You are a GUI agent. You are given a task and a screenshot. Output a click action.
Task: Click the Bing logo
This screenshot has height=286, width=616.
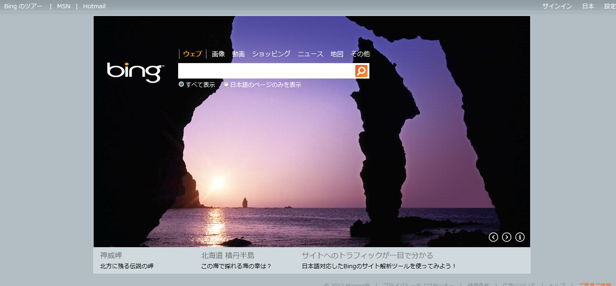coord(135,72)
